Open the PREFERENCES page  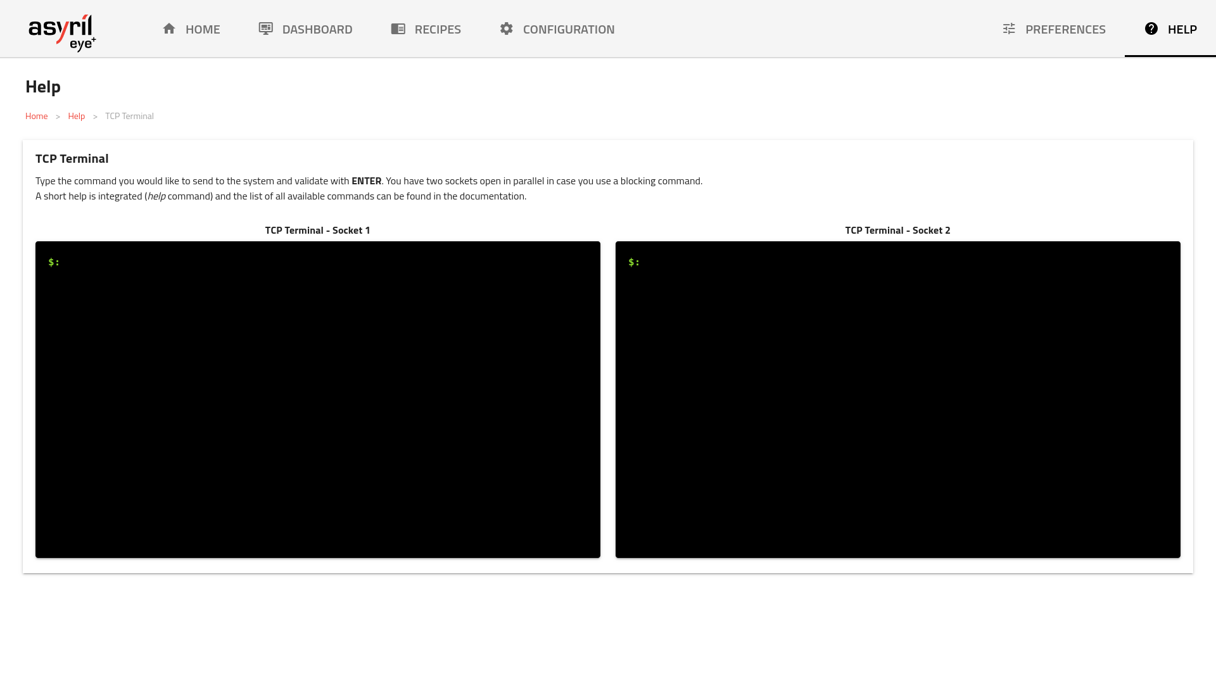tap(1066, 29)
